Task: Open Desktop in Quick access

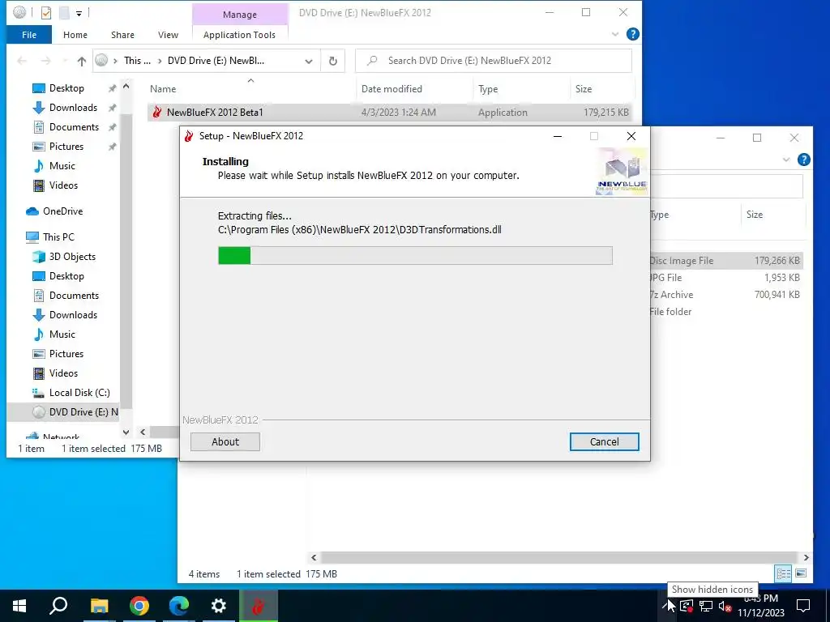Action: click(x=66, y=88)
